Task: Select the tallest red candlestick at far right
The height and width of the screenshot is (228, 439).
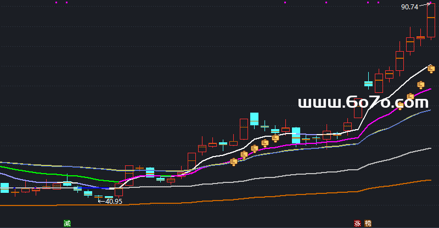Action: pyautogui.click(x=431, y=19)
